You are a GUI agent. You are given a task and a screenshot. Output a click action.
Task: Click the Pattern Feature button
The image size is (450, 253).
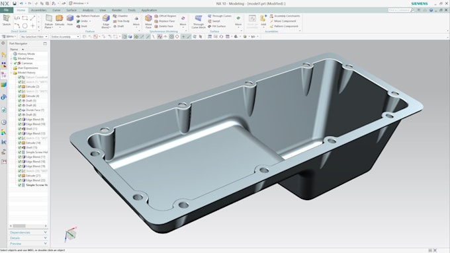pos(88,16)
